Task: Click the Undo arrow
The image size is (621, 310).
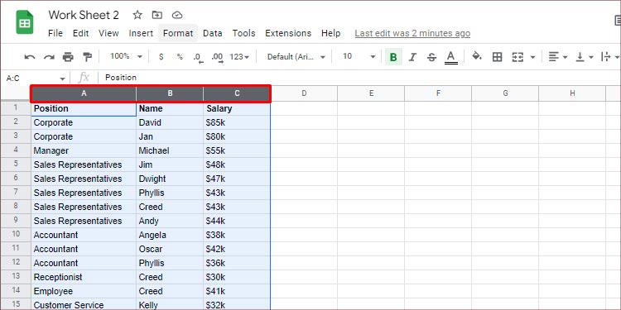Action: click(x=30, y=57)
